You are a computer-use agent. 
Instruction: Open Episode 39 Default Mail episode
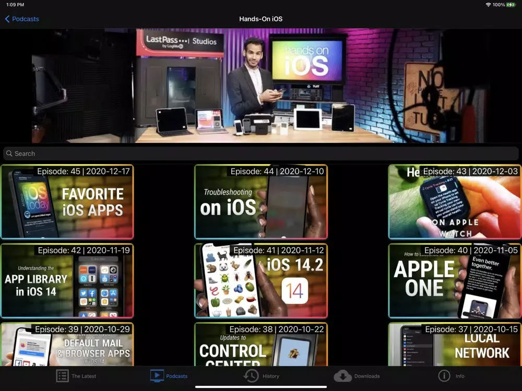67,345
